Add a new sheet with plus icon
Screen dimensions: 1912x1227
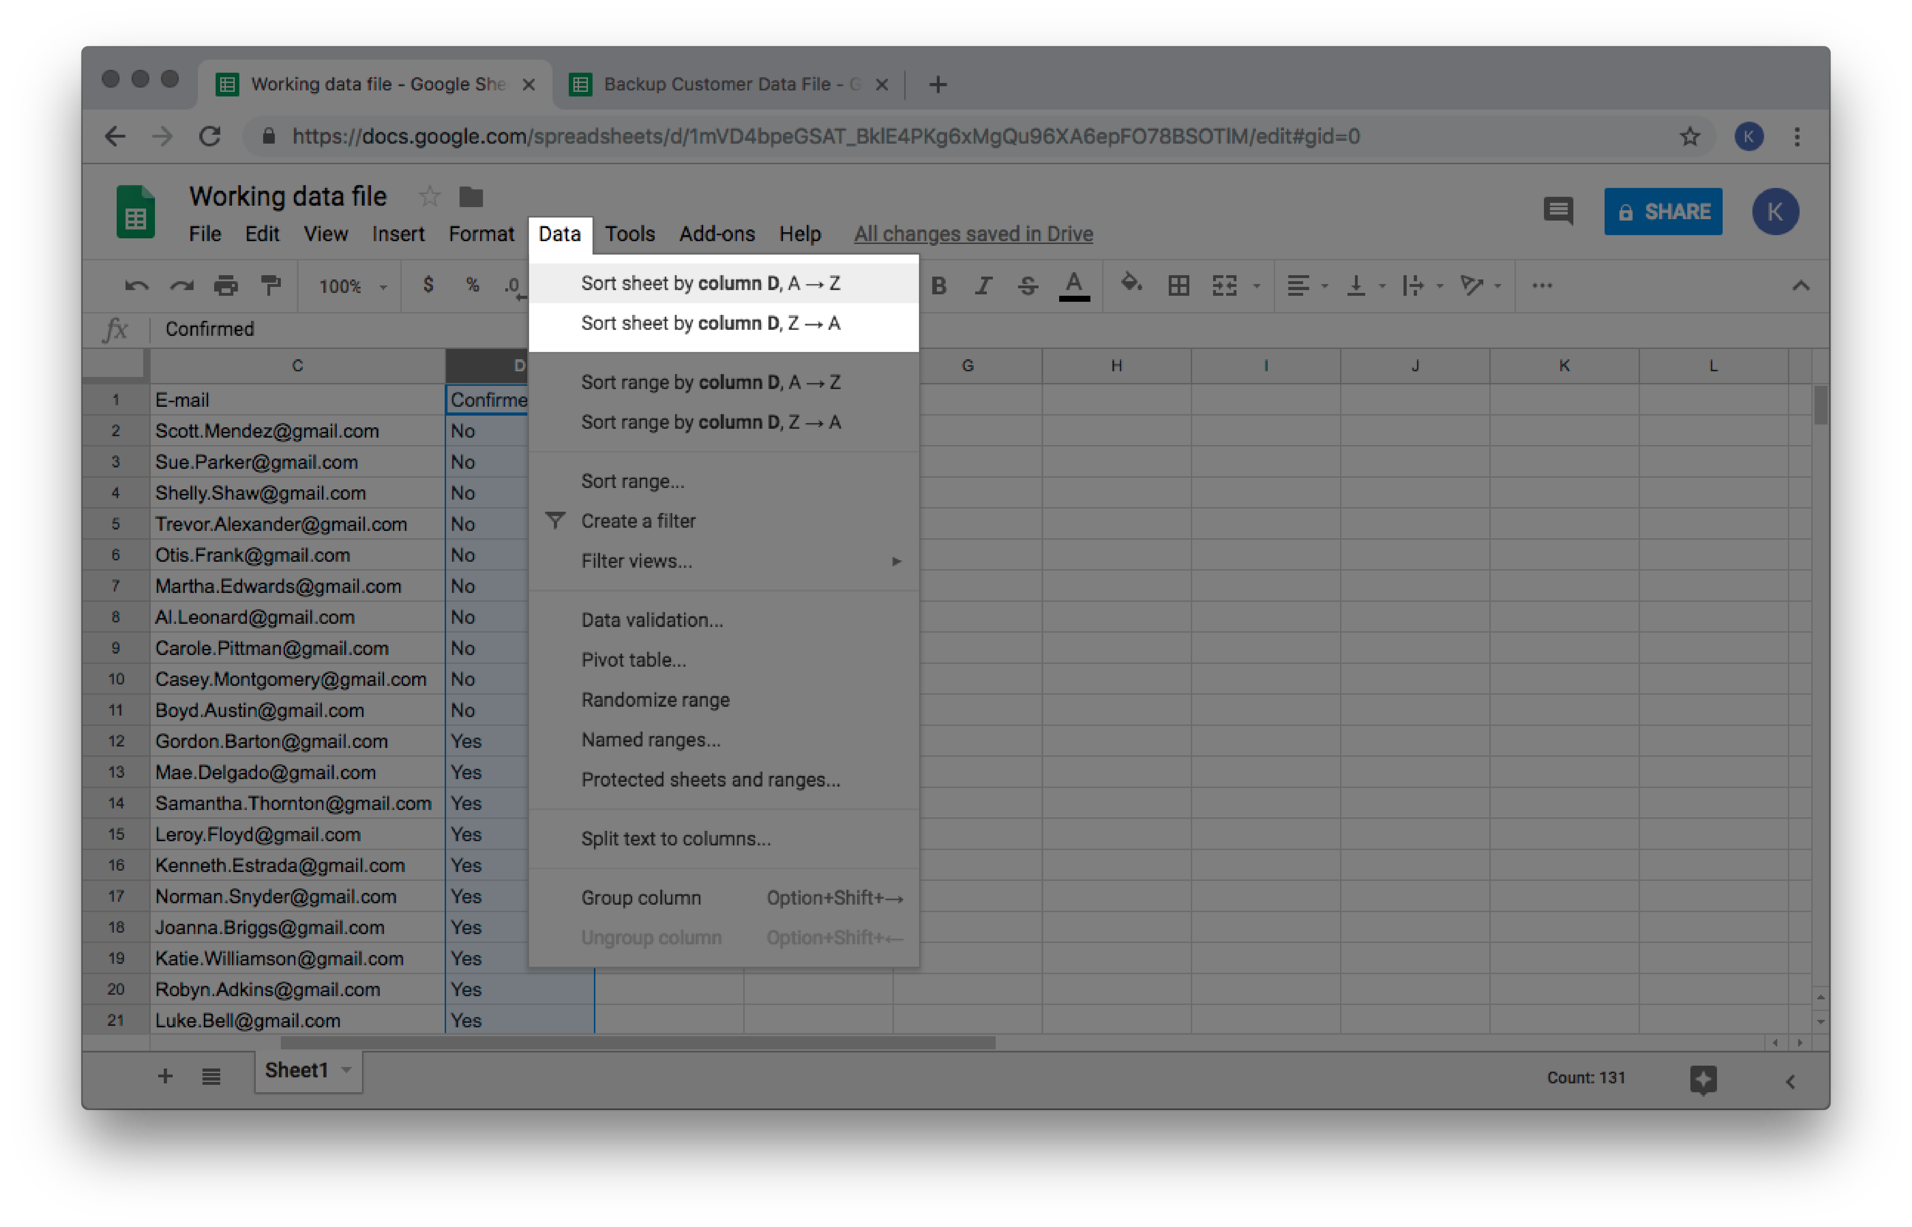[x=165, y=1076]
